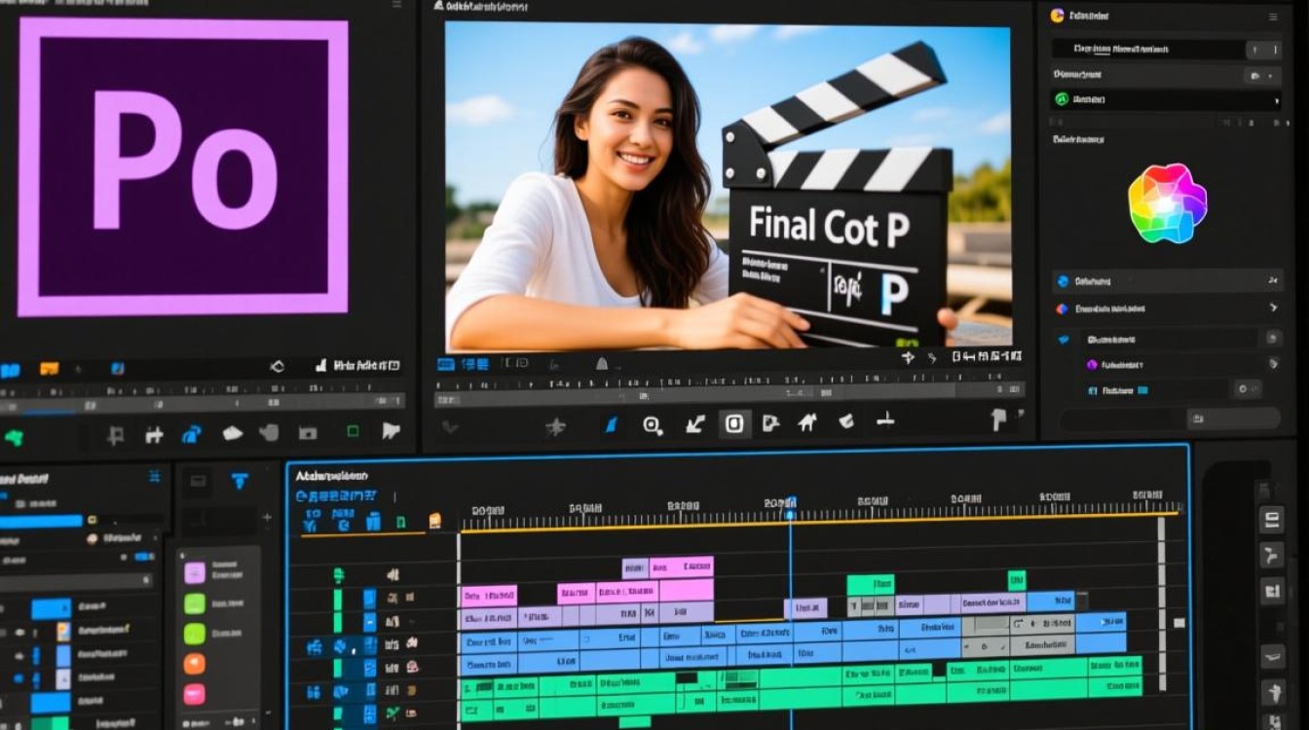Expand the row next to the red-blue icon

(x=1273, y=309)
